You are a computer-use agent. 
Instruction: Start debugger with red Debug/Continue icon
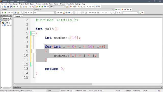pyautogui.click(x=71, y=7)
